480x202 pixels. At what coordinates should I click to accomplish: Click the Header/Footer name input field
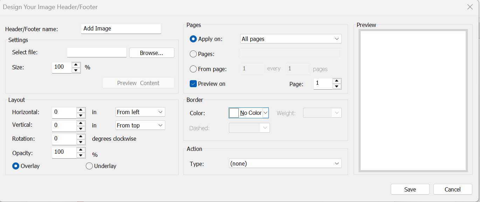(121, 29)
